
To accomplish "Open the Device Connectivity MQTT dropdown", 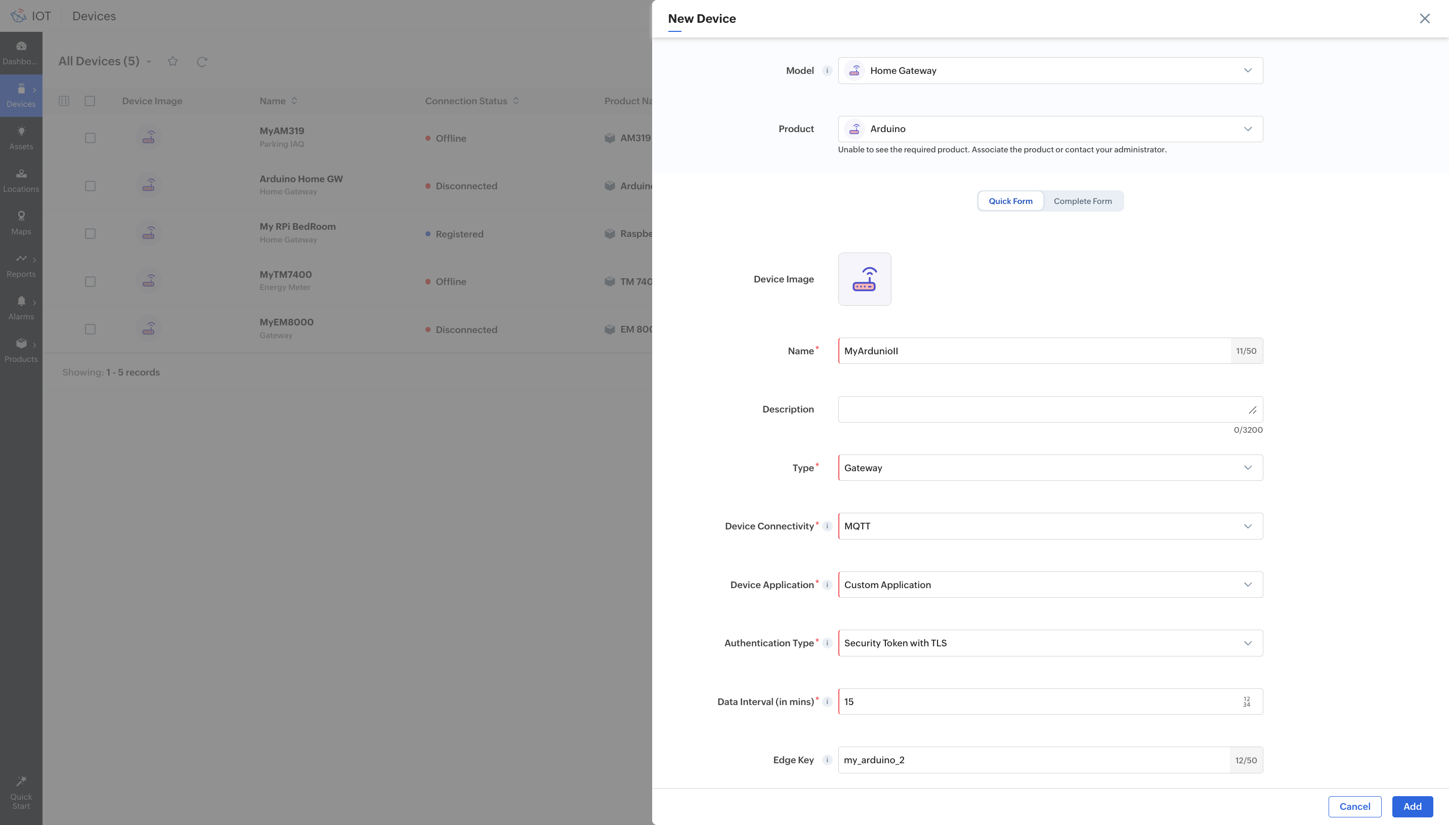I will (1050, 526).
